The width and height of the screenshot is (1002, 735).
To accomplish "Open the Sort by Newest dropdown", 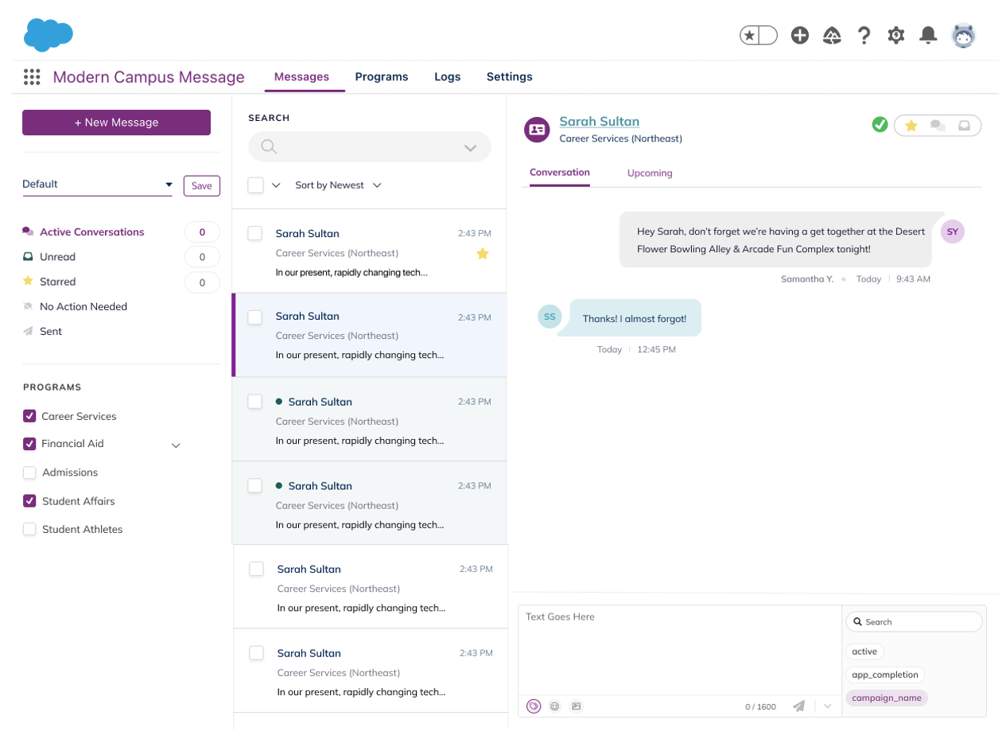I will [x=338, y=185].
